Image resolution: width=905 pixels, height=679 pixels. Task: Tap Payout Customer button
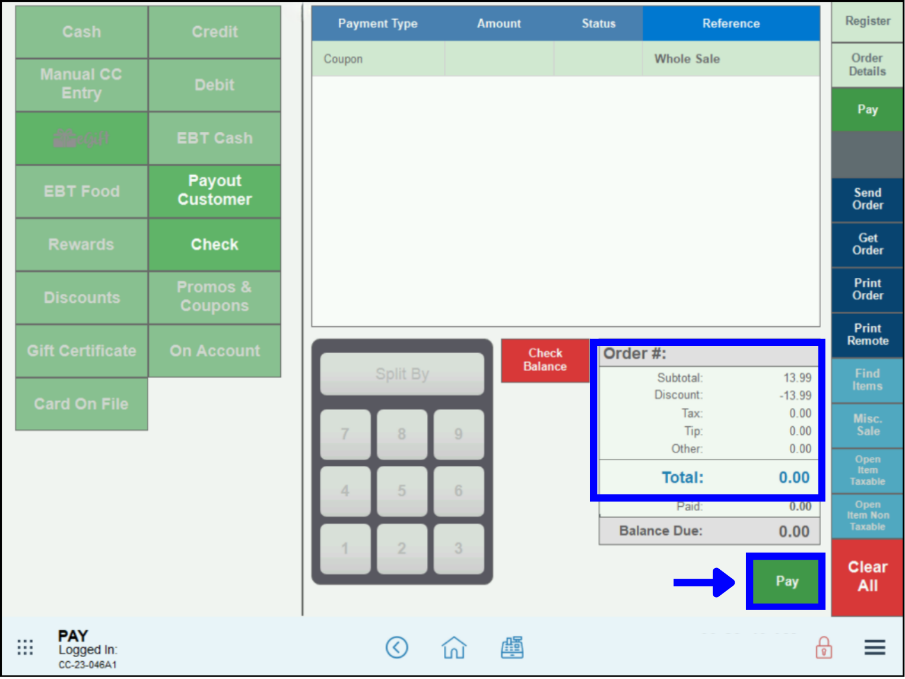215,191
